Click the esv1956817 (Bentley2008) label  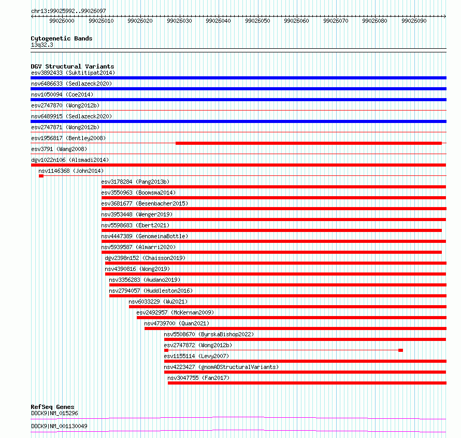click(x=68, y=138)
